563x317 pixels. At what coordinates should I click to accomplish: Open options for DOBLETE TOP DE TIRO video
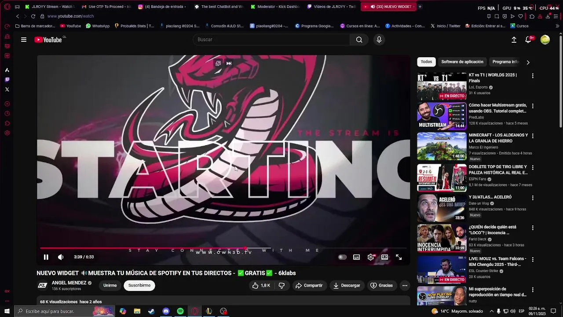(533, 168)
